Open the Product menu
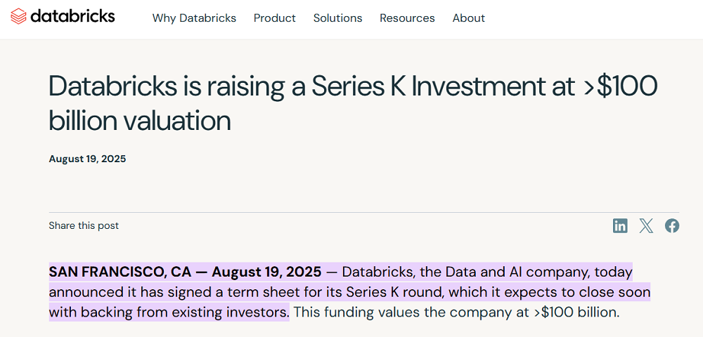703x337 pixels. (x=275, y=18)
